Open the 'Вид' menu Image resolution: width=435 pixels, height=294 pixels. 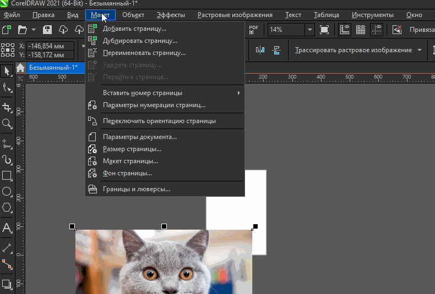[73, 15]
